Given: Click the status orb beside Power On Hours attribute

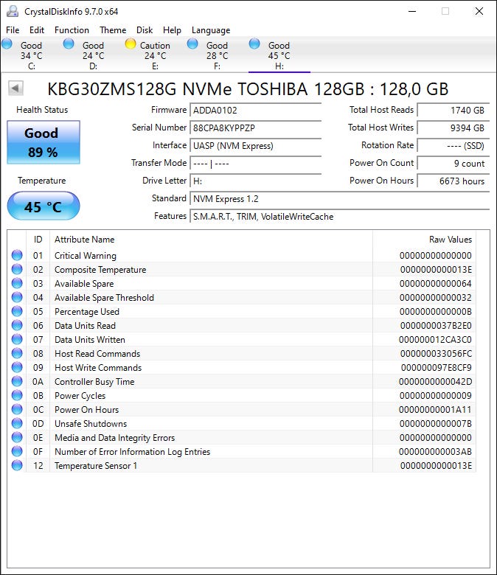Looking at the screenshot, I should tap(17, 410).
